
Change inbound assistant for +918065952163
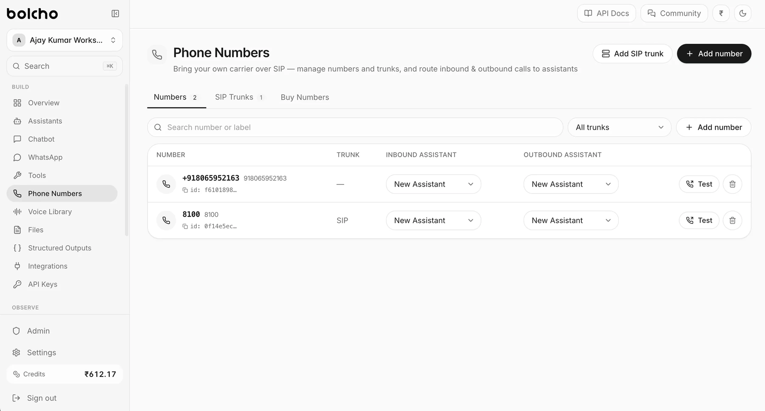click(x=433, y=184)
